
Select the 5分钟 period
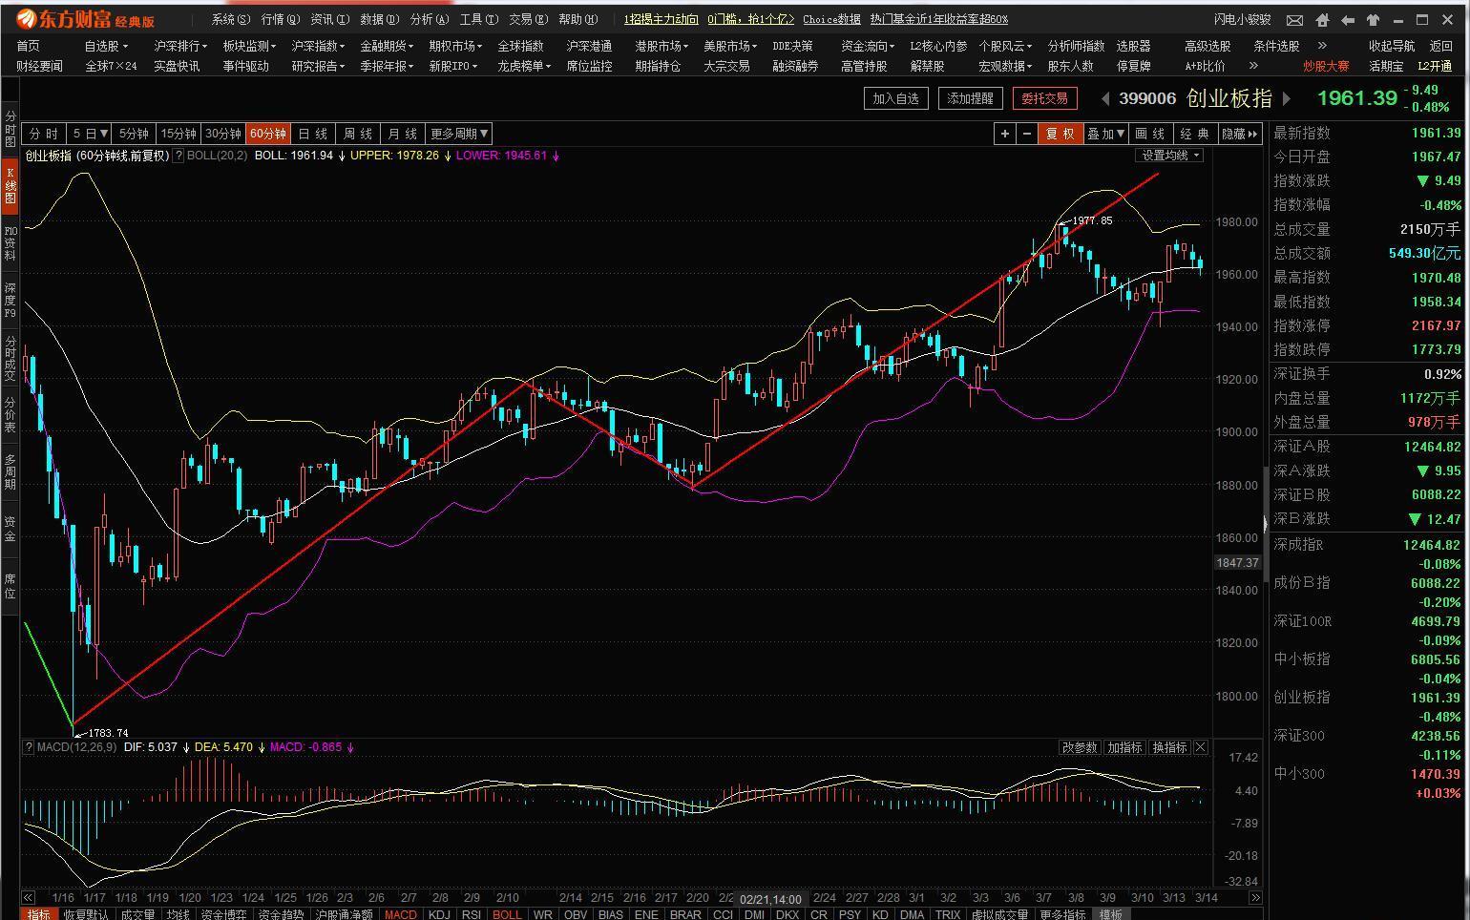pos(134,134)
